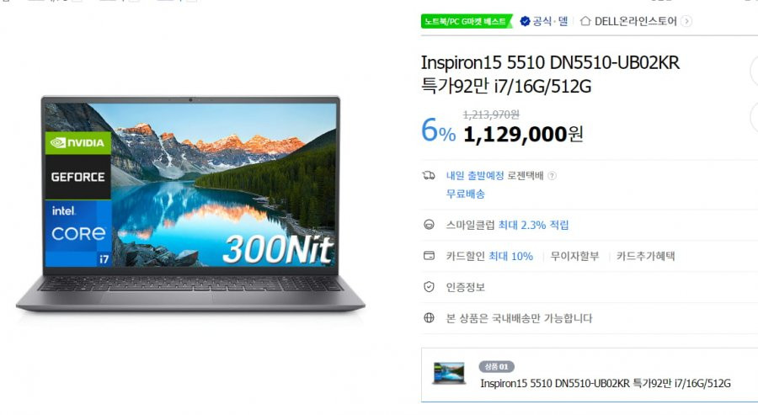The width and height of the screenshot is (758, 415).
Task: Click the 카드할인 최대 10% link
Action: [489, 256]
